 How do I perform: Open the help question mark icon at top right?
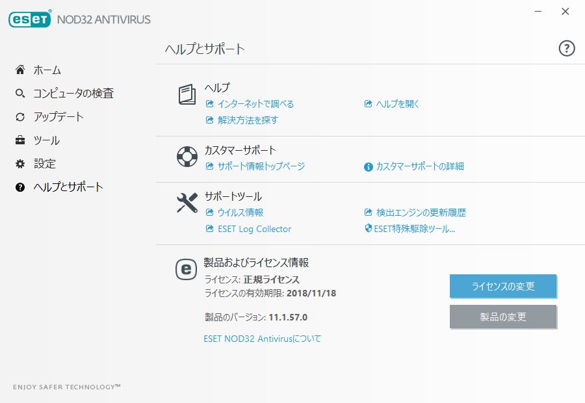coord(566,49)
